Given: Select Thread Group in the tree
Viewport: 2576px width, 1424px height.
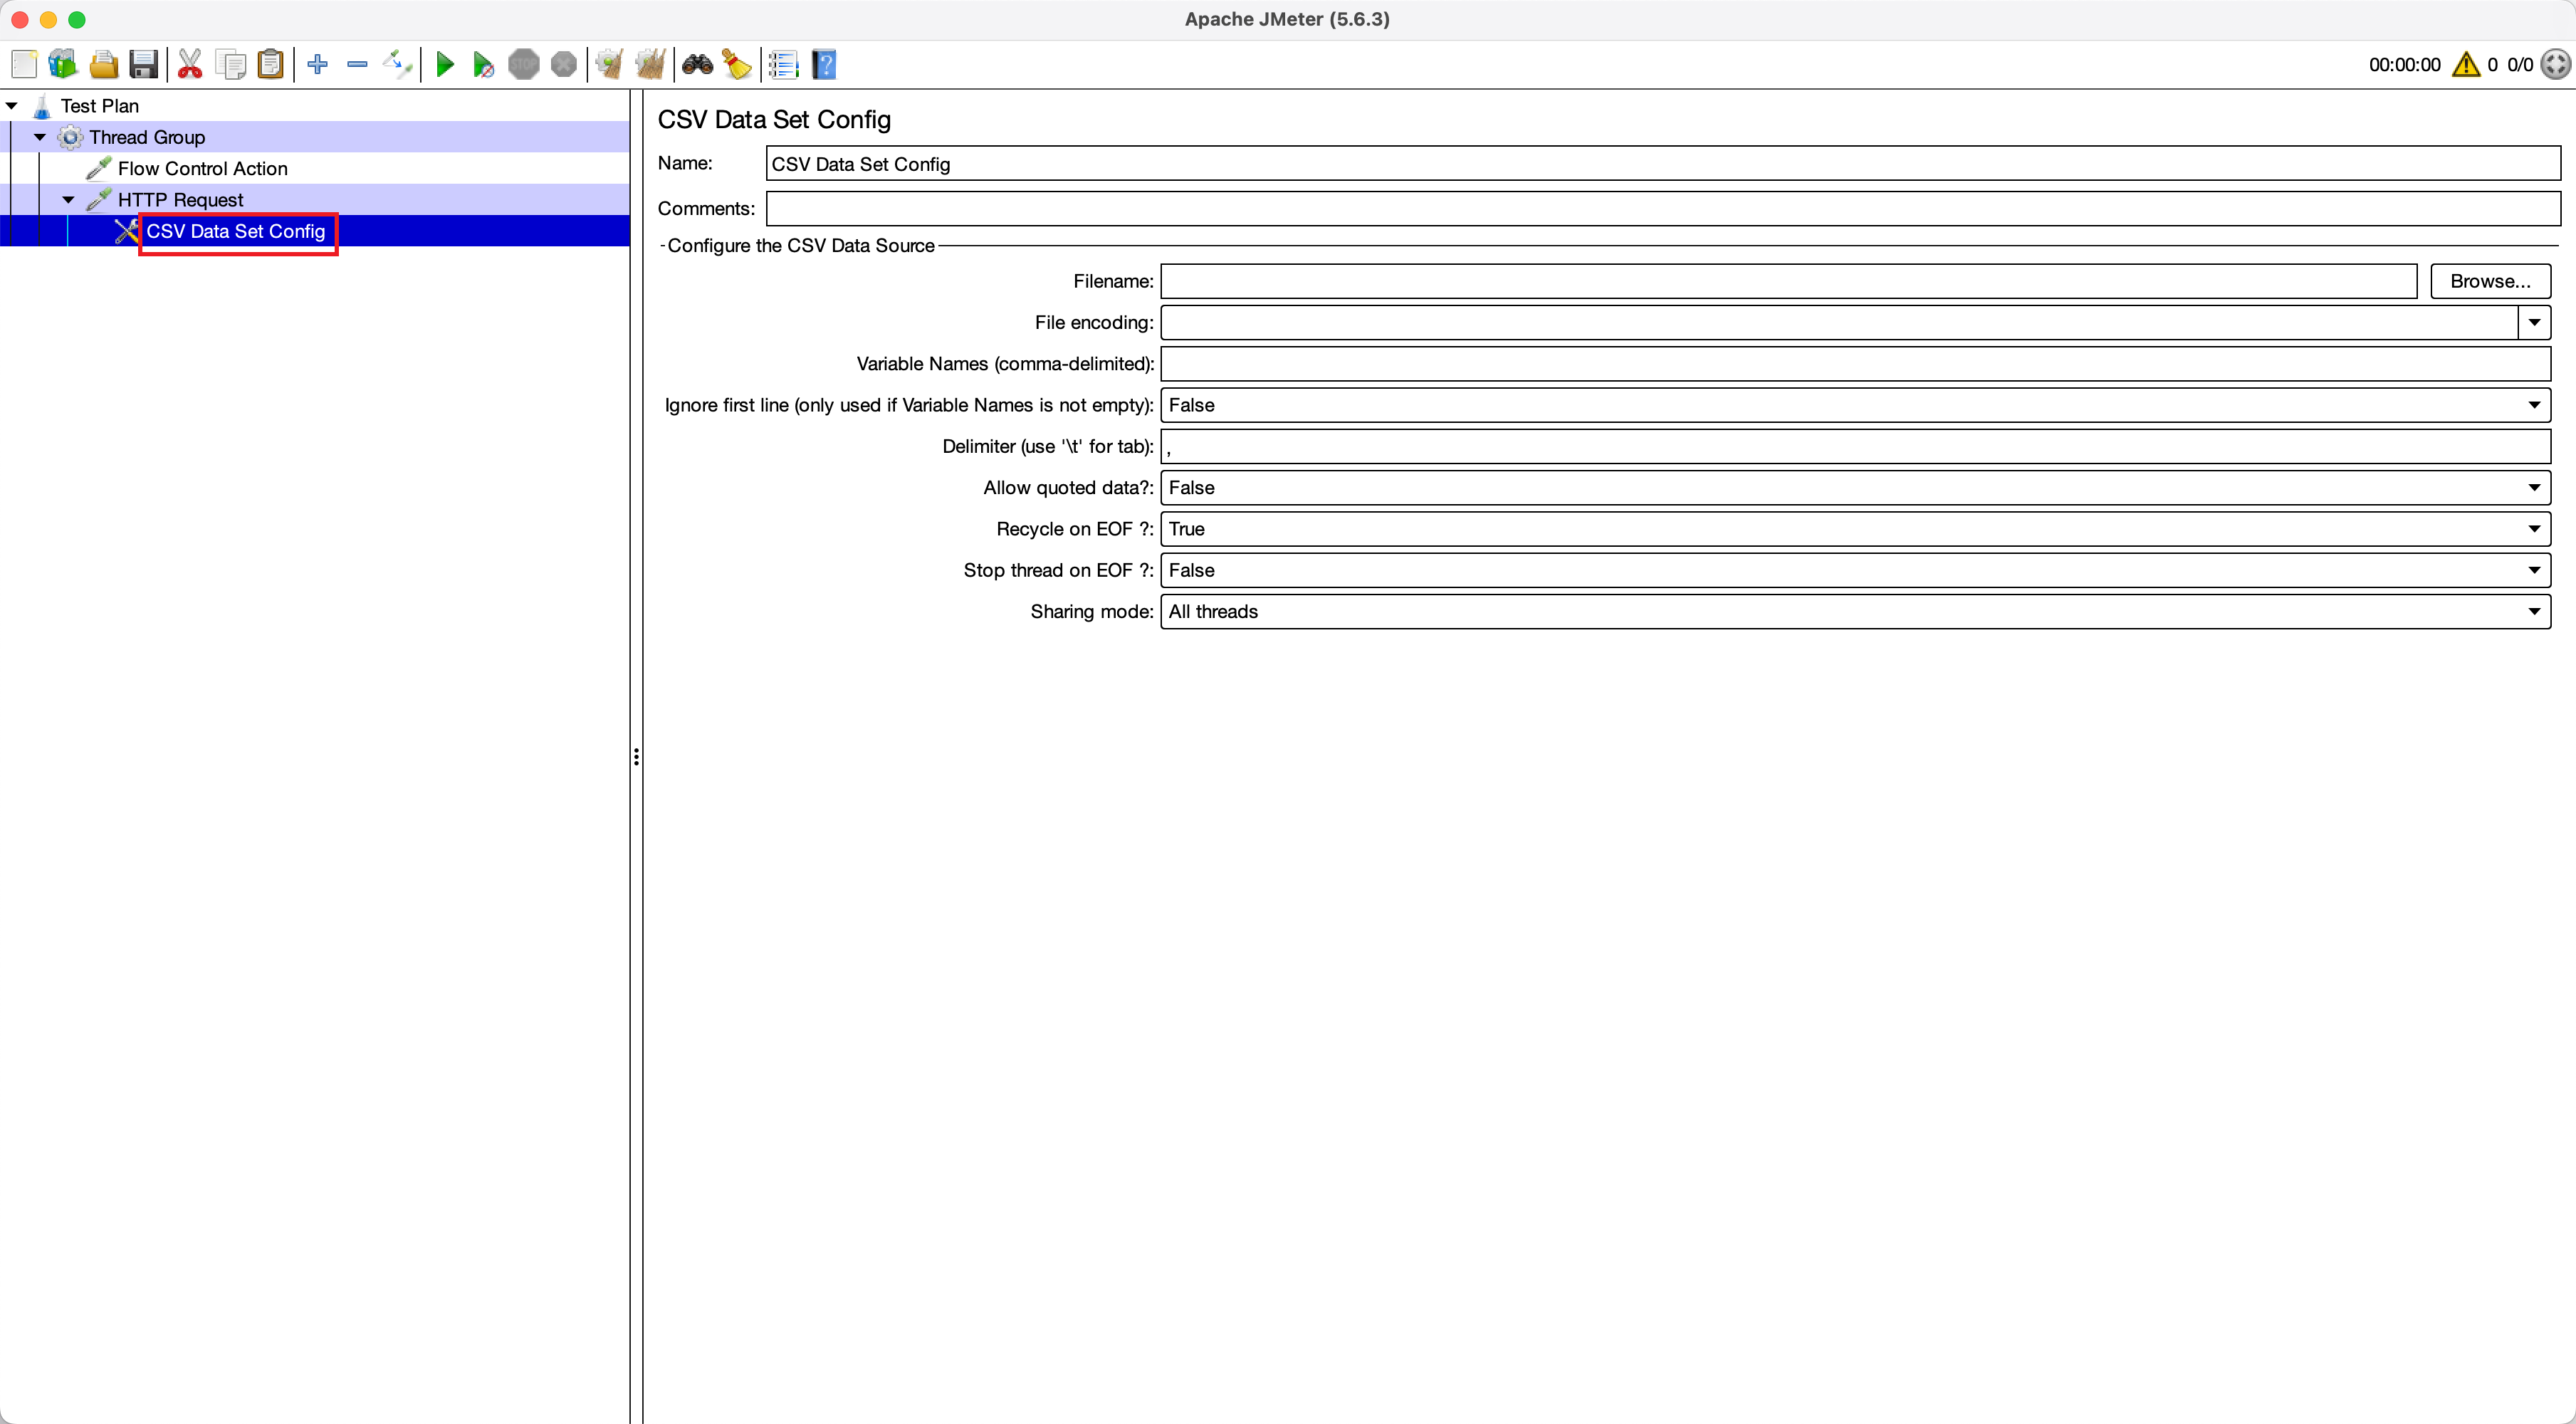Looking at the screenshot, I should coord(147,137).
